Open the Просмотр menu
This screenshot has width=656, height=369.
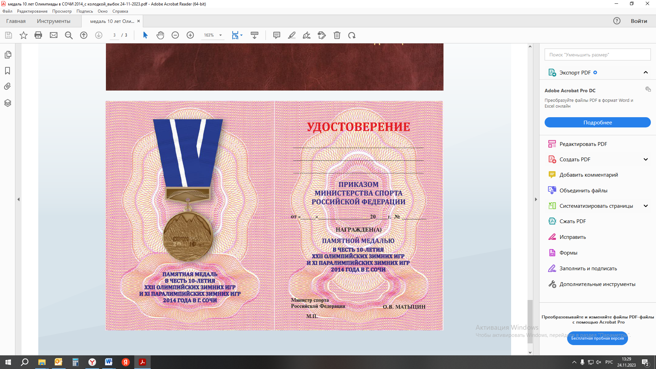62,11
